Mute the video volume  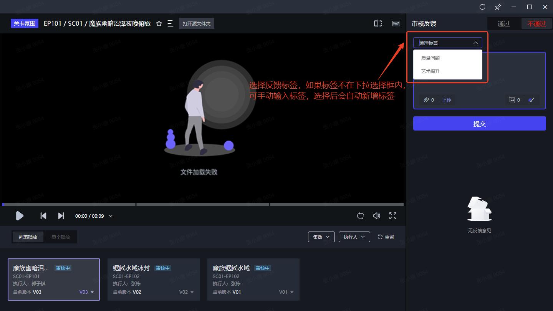pos(377,216)
